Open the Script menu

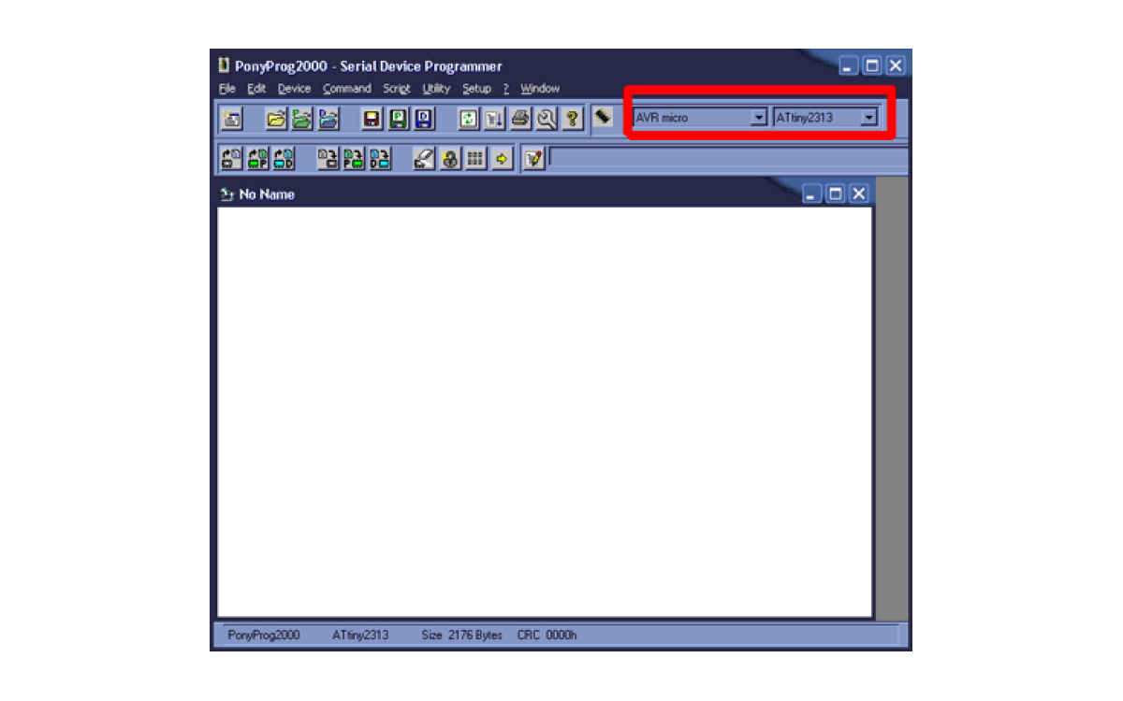click(x=397, y=89)
